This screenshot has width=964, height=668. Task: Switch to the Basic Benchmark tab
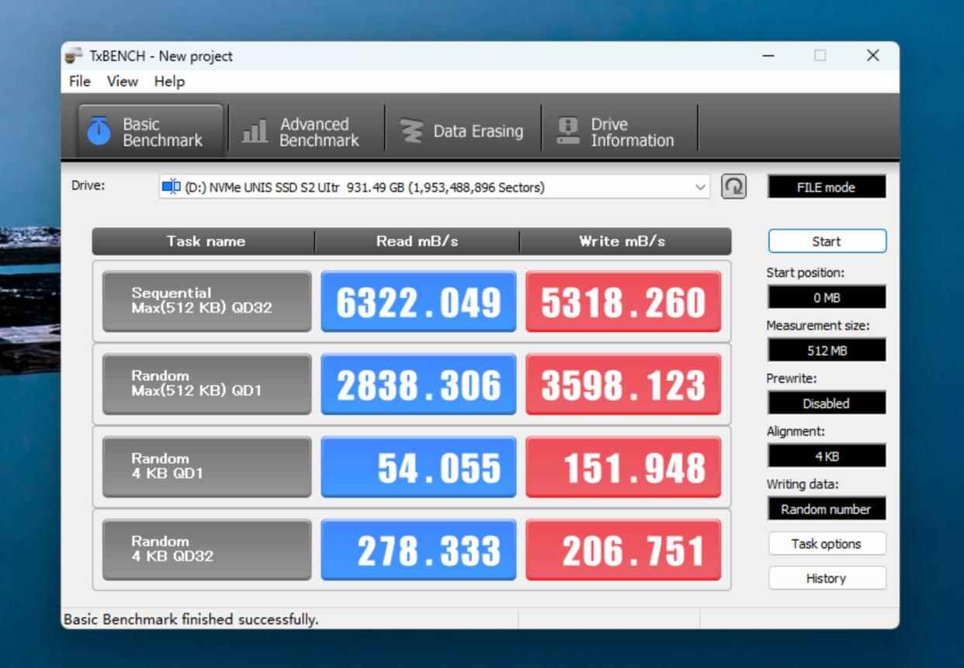(x=150, y=131)
